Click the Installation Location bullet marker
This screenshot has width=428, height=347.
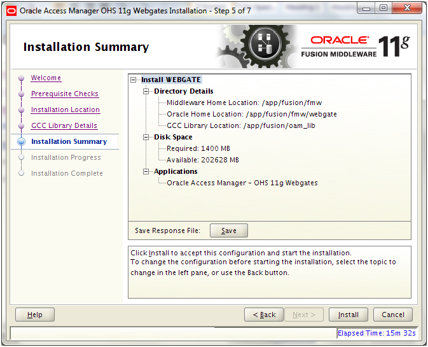click(x=21, y=110)
